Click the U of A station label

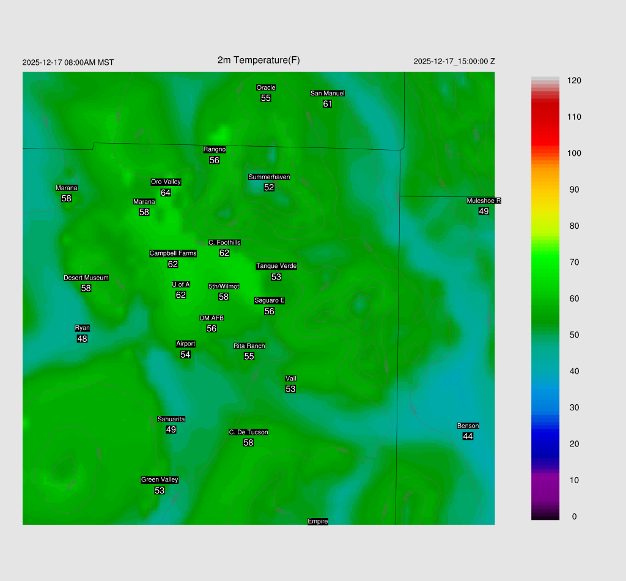[181, 284]
